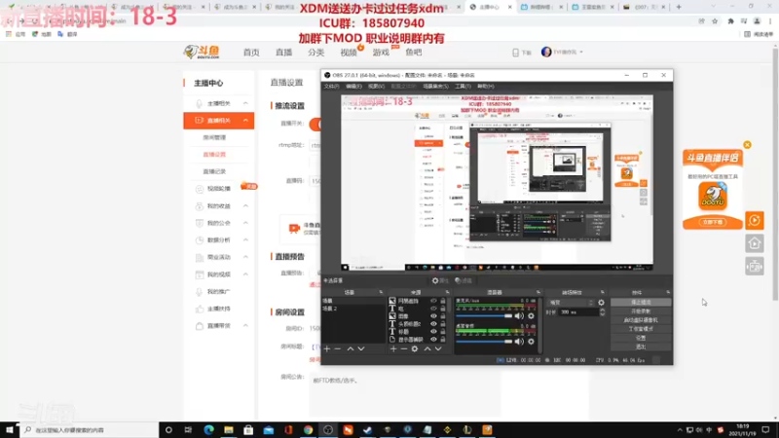Open the OBS 视图 menu
This screenshot has height=438, width=779.
click(x=376, y=87)
